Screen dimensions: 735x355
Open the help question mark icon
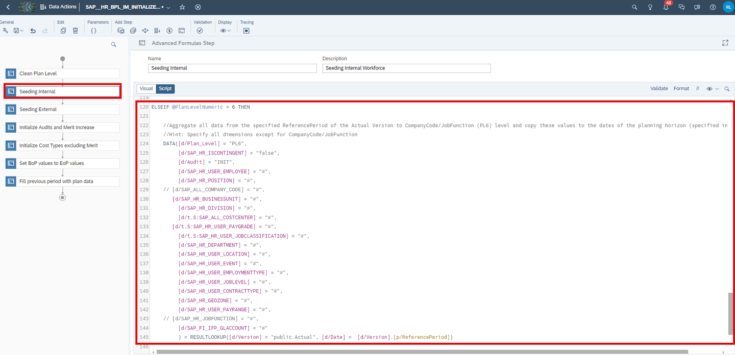(713, 7)
